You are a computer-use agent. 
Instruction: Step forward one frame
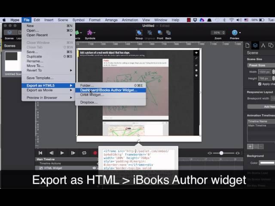(73, 153)
